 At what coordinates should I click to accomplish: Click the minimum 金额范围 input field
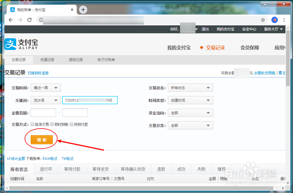pyautogui.click(x=43, y=113)
